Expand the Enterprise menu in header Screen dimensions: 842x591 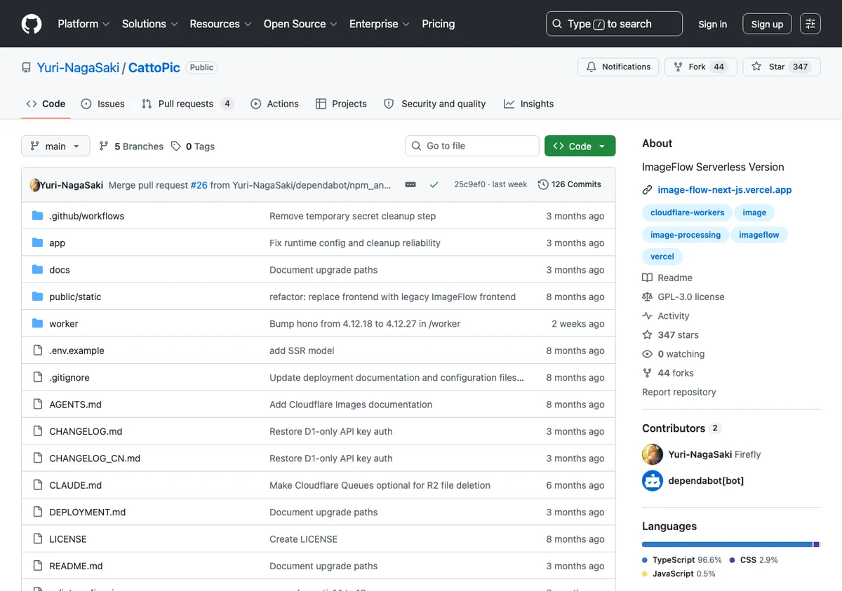(x=380, y=24)
